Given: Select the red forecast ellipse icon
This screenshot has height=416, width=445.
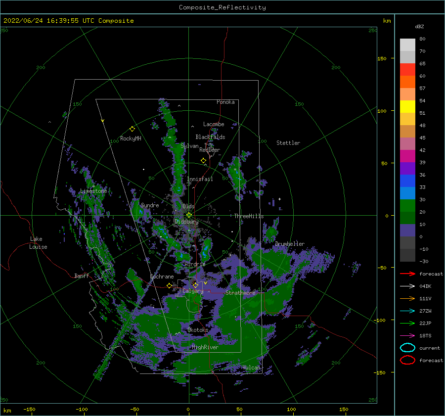Looking at the screenshot, I should [x=407, y=360].
